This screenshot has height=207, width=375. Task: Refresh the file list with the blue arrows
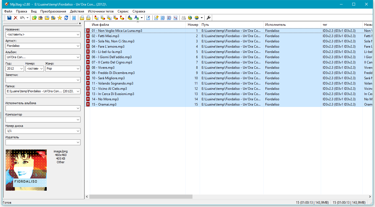[66, 18]
